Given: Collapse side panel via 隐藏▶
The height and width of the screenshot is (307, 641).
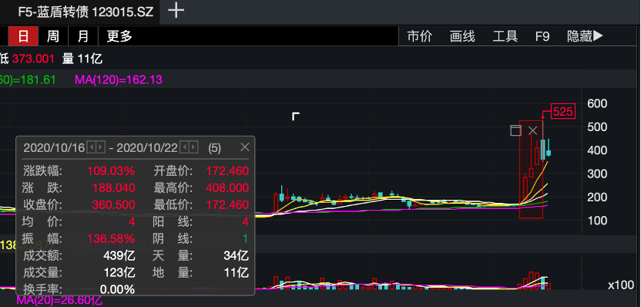Looking at the screenshot, I should click(x=585, y=36).
